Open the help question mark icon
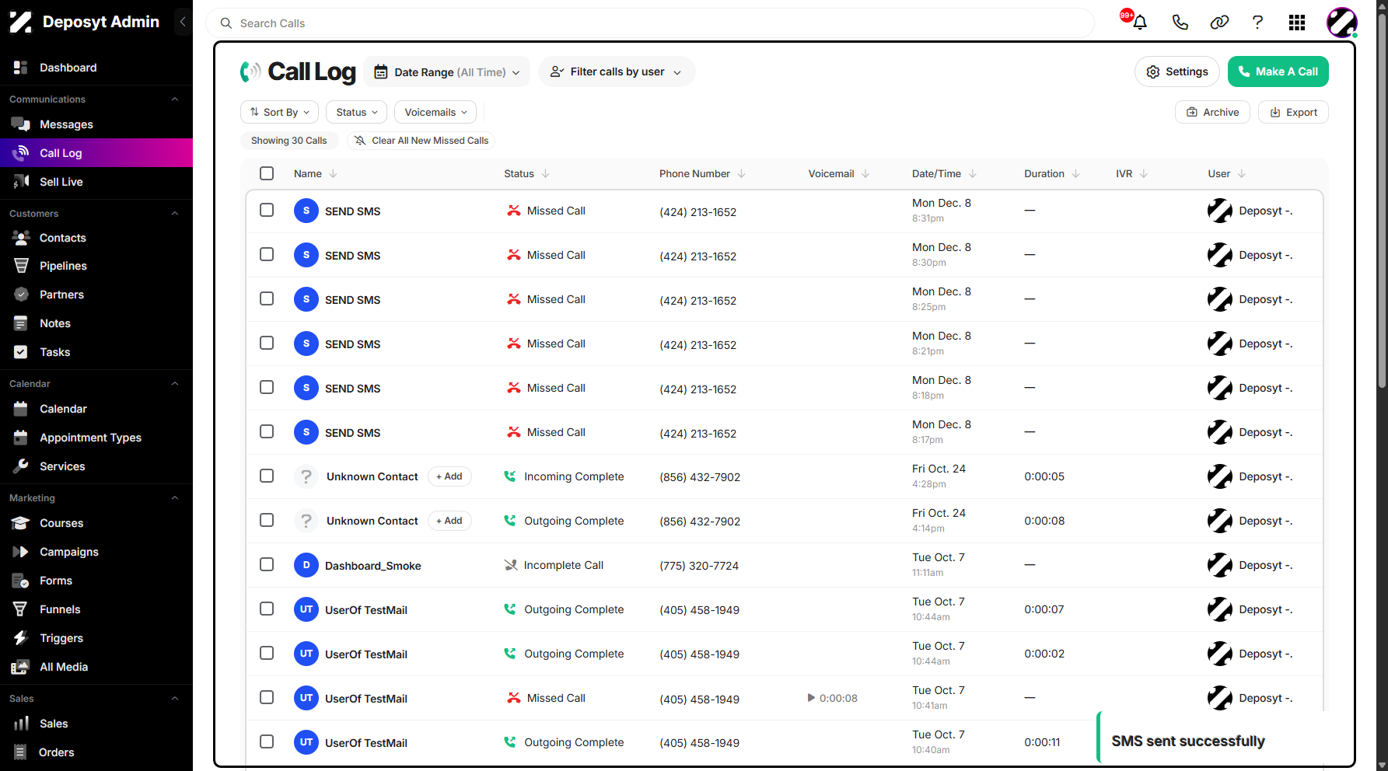1388x771 pixels. click(1257, 23)
